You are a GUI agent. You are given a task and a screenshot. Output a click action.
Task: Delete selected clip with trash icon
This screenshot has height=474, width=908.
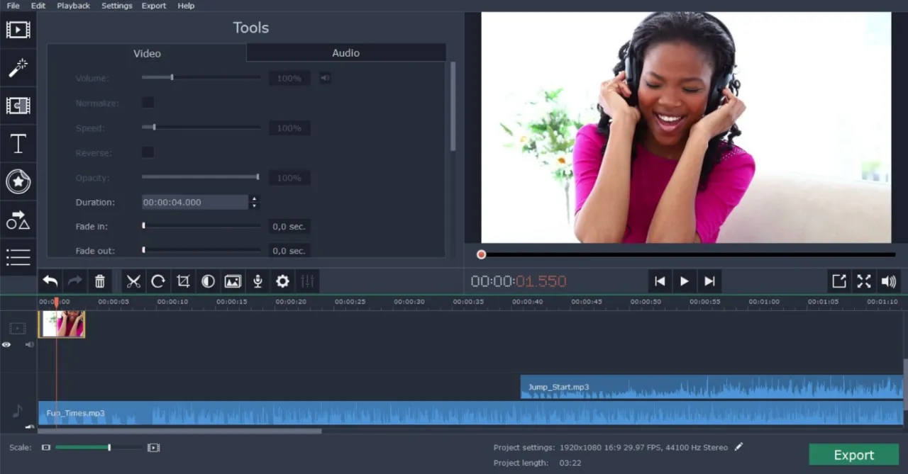coord(100,281)
